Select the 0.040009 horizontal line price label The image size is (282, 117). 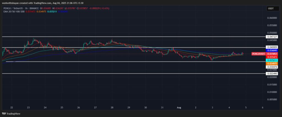pos(272,47)
